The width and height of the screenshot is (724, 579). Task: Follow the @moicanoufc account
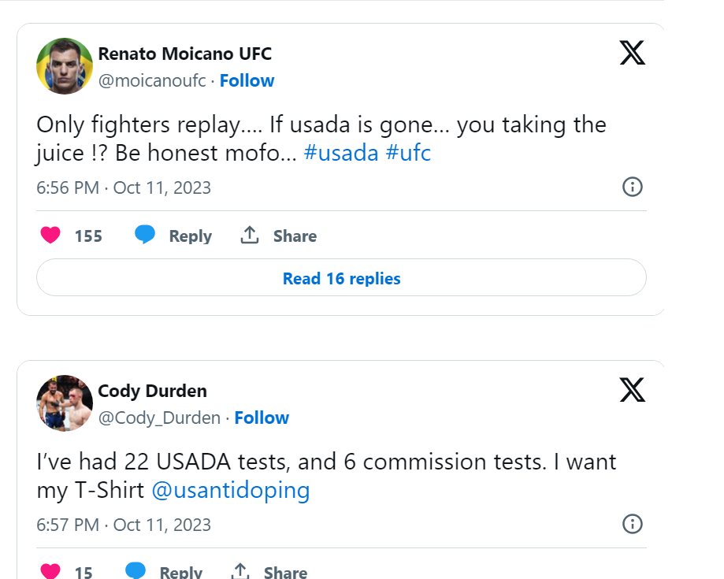(247, 80)
